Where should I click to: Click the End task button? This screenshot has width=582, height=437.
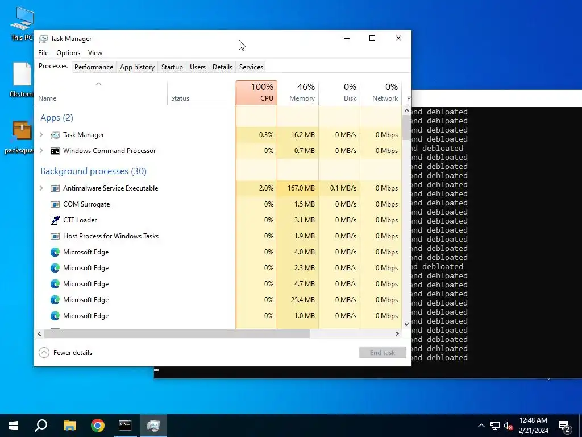[x=383, y=353]
